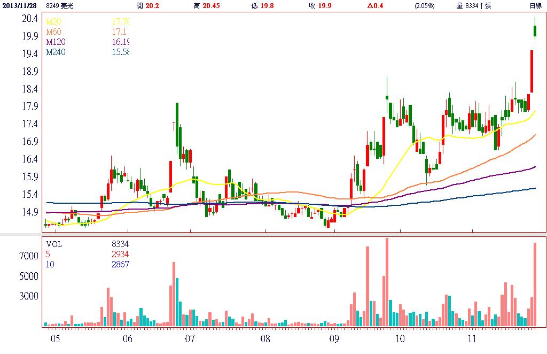Select the yellow M20 moving average legend

pos(52,22)
